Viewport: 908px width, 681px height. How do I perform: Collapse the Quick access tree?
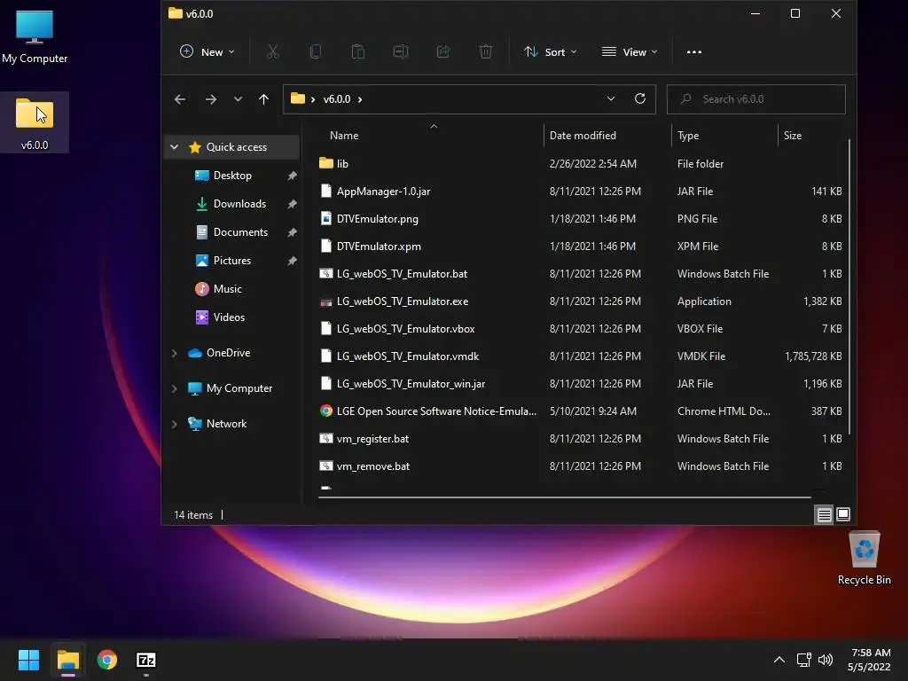point(175,147)
